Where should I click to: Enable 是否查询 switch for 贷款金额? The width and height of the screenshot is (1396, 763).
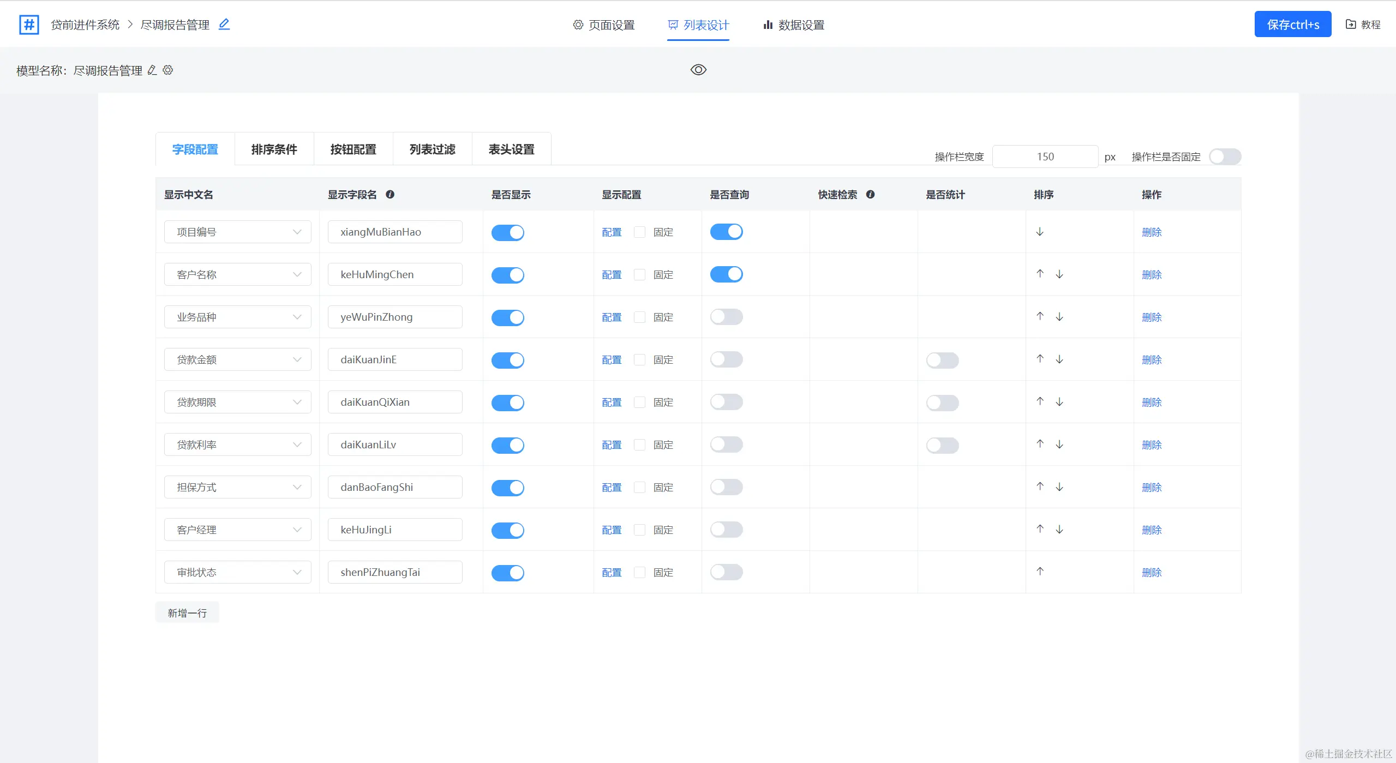tap(726, 359)
